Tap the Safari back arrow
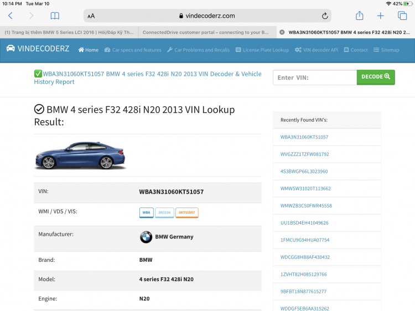The image size is (415, 311). [x=11, y=15]
